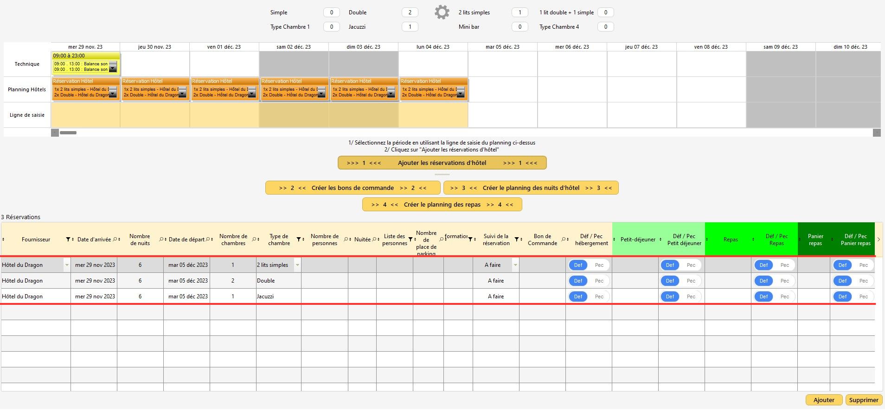Click the planning horizontal scrollbar thumb
The image size is (885, 410).
pos(68,133)
